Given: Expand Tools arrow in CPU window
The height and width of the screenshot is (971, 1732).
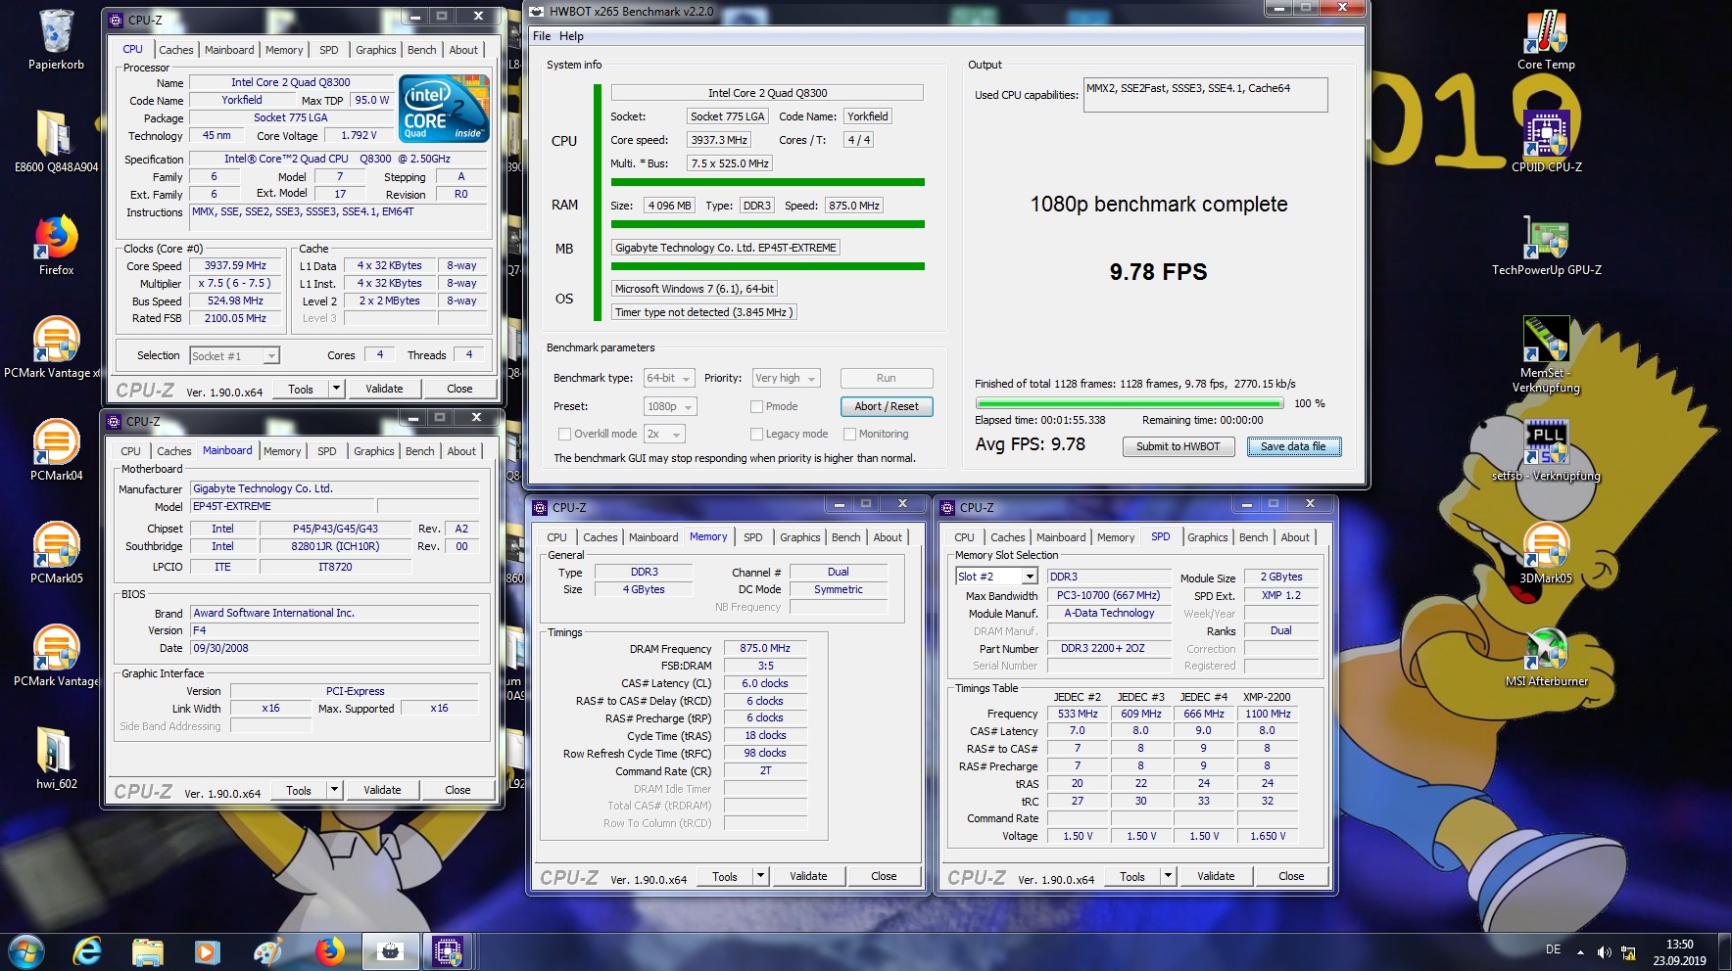Looking at the screenshot, I should 336,389.
